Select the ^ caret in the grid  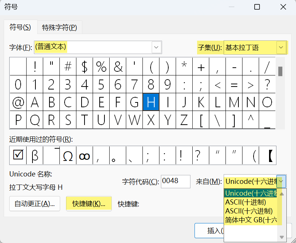pyautogui.click(x=251, y=120)
